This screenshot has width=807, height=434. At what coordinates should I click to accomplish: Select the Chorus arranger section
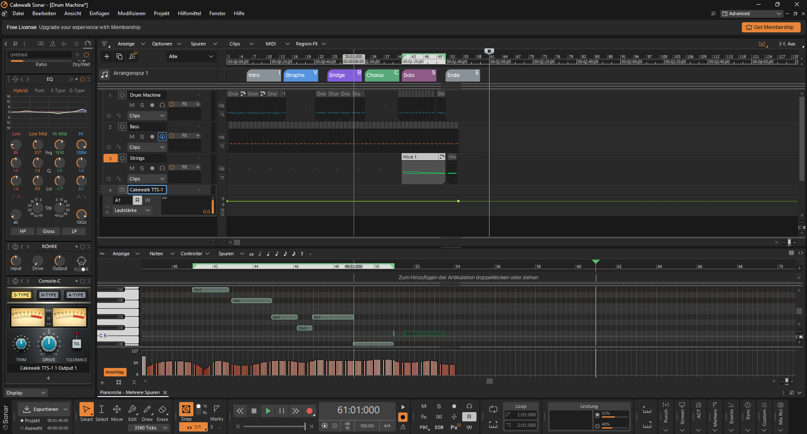(382, 75)
